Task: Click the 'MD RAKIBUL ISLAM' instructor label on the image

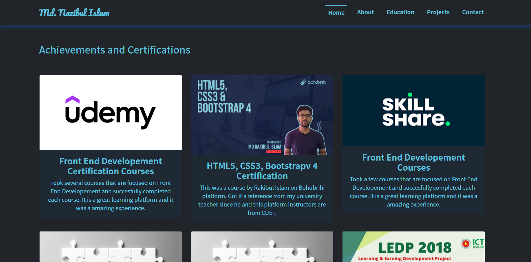Action: click(x=265, y=147)
